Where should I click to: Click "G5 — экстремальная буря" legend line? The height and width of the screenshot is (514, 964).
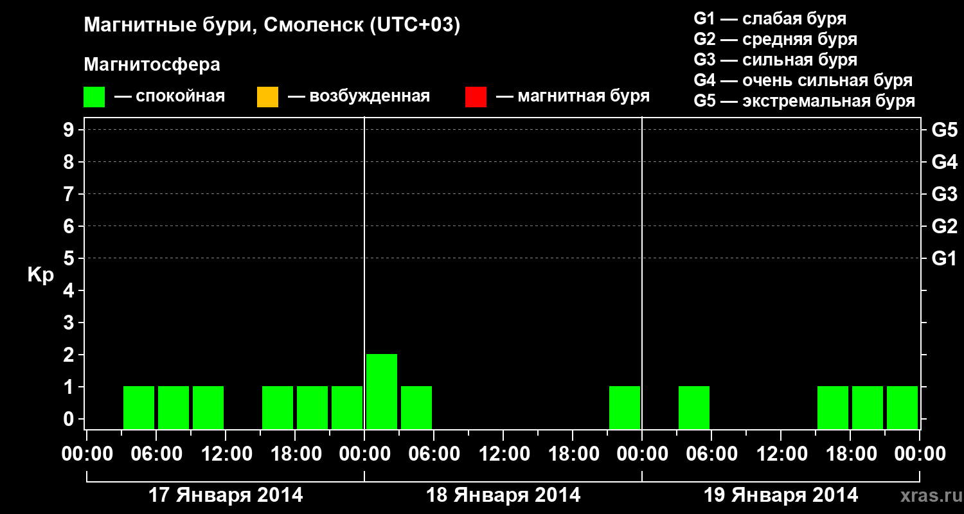[805, 101]
